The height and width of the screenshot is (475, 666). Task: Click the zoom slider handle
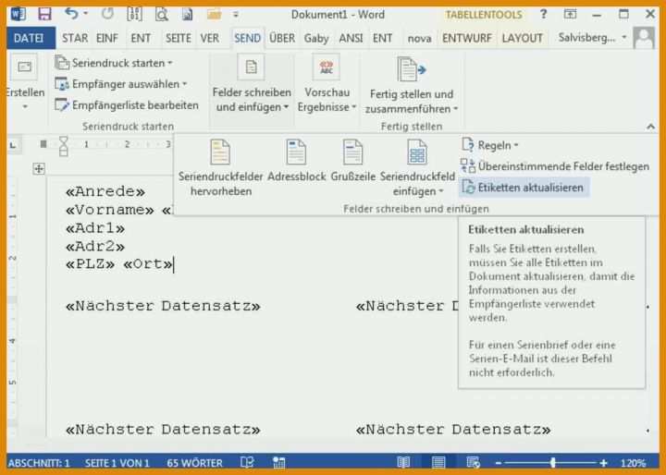(x=552, y=463)
